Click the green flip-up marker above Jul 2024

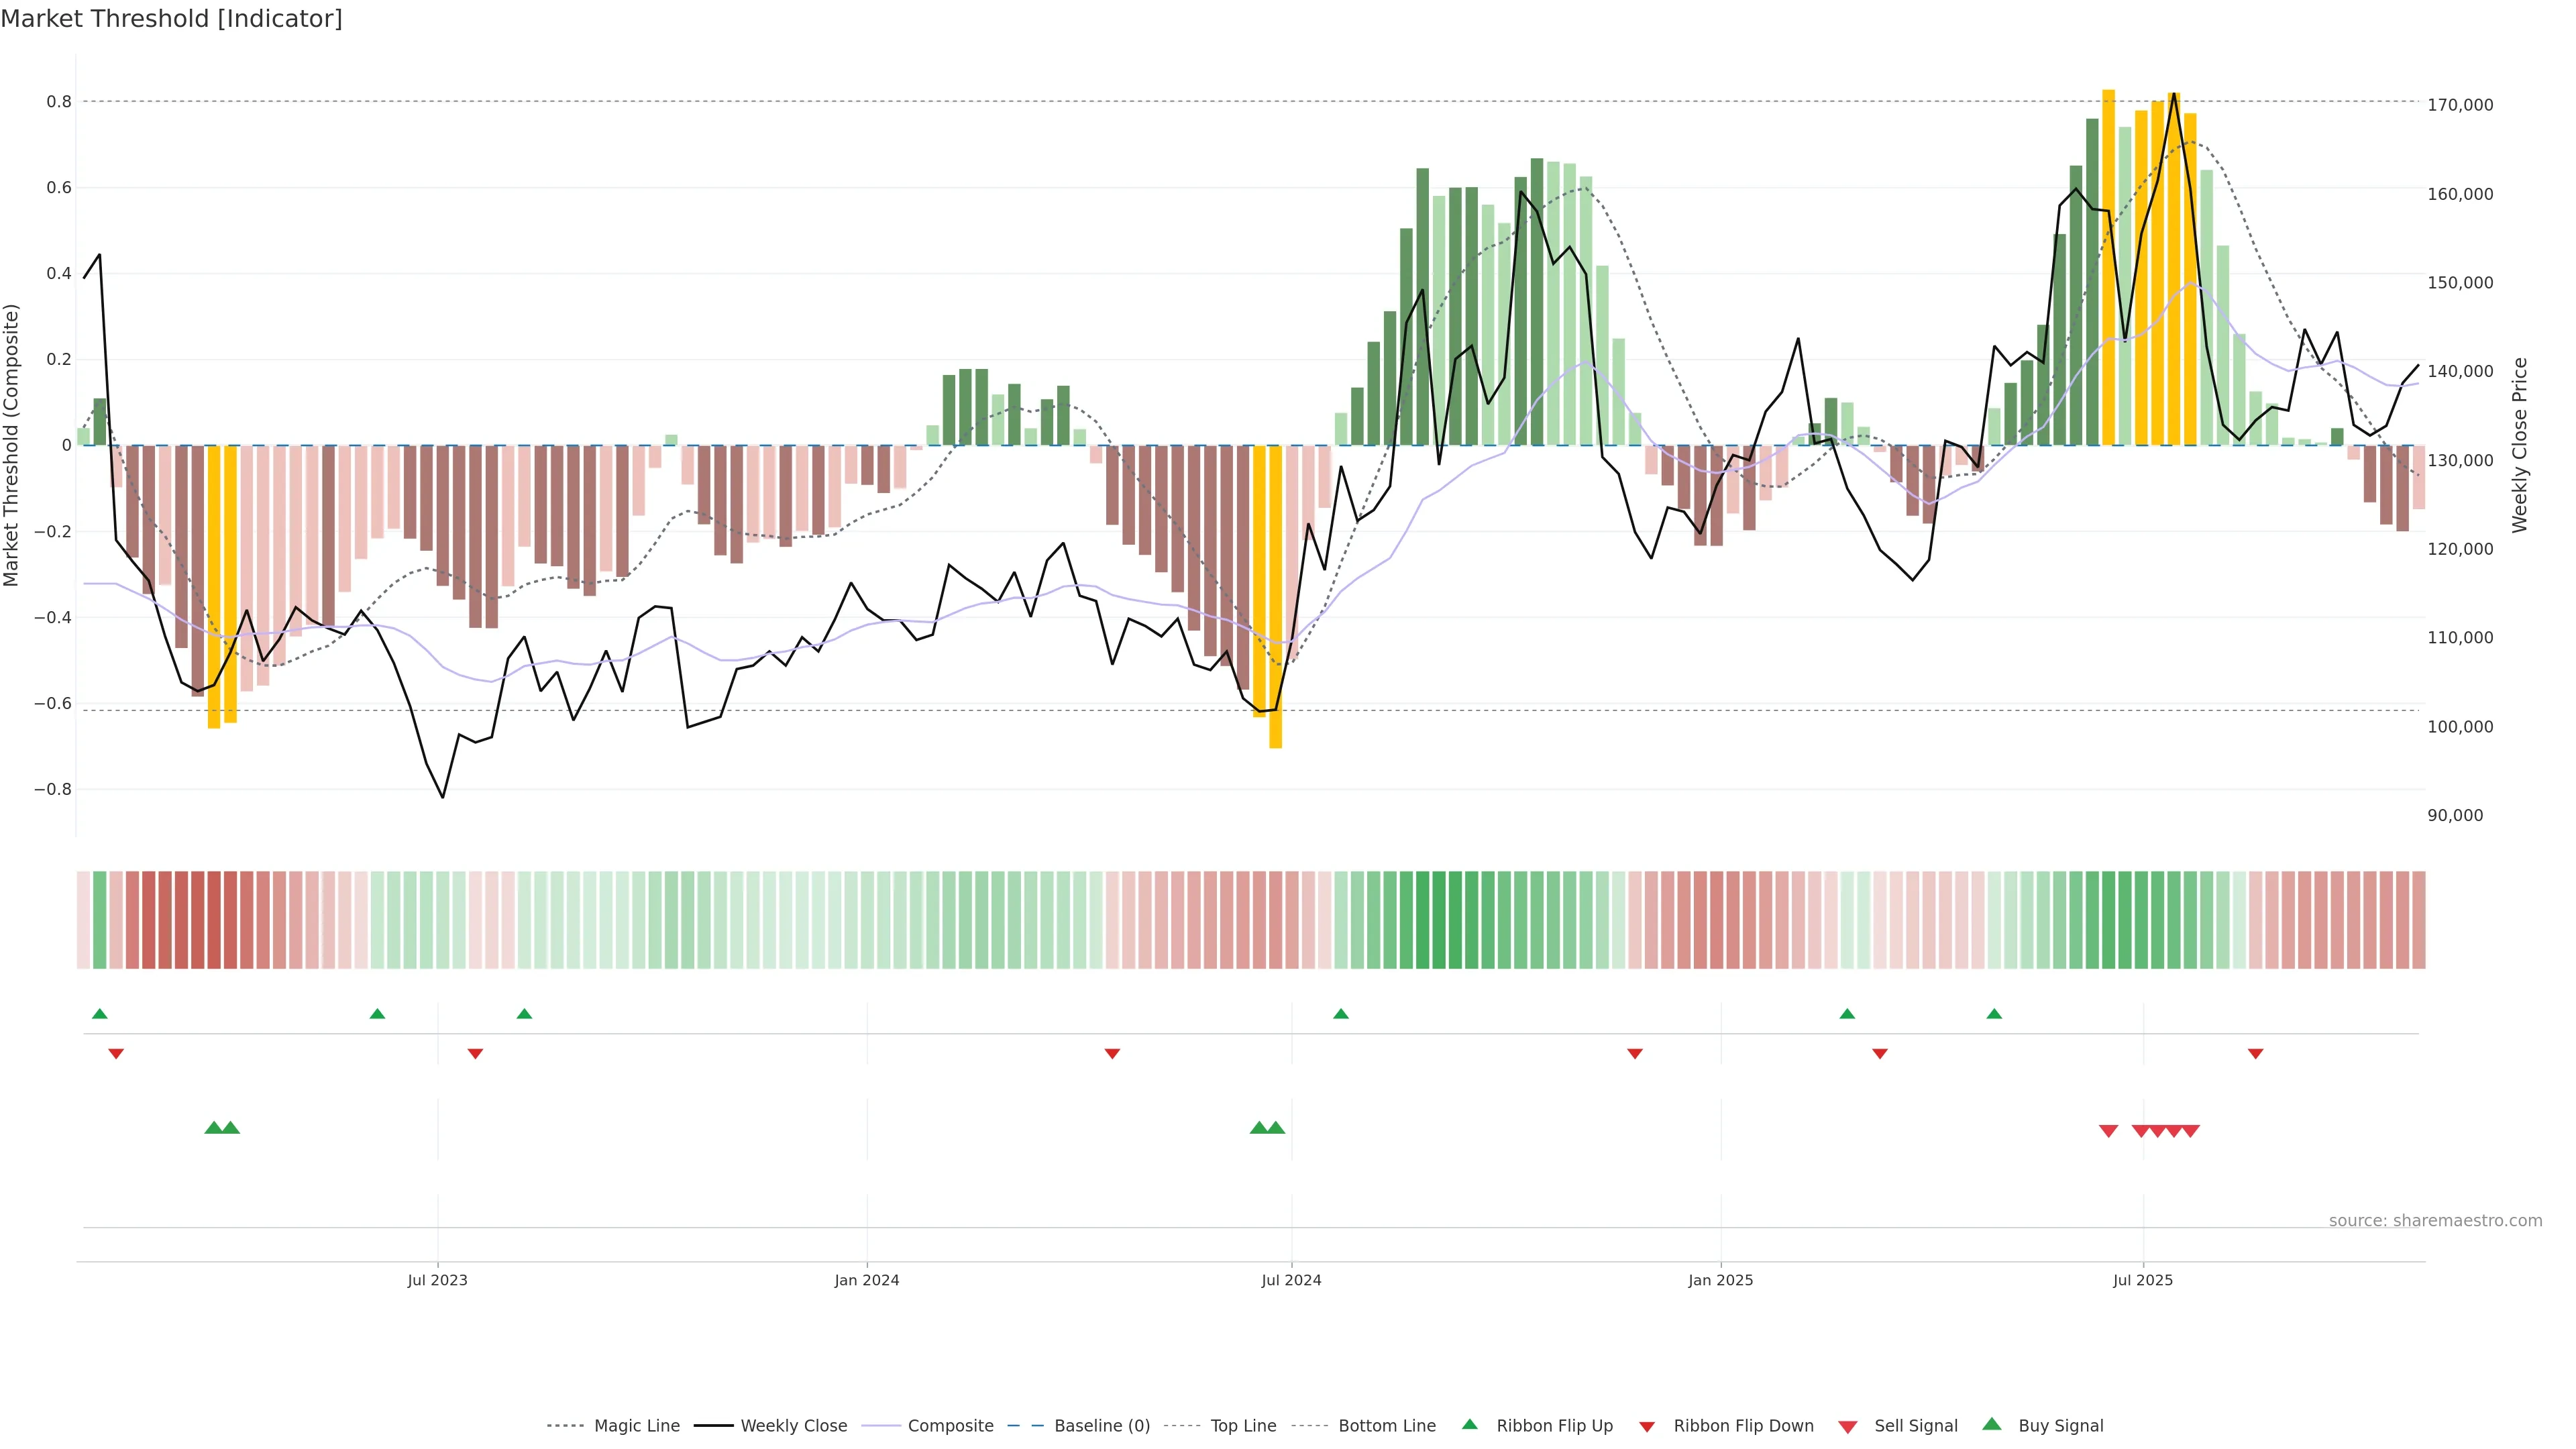coord(1341,1014)
